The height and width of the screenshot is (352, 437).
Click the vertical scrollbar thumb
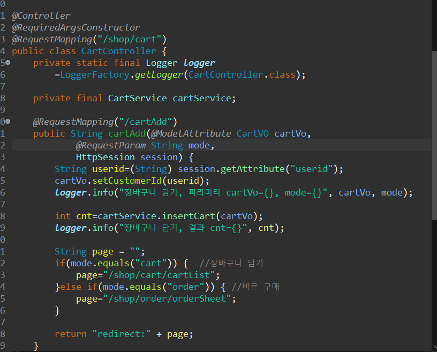pos(434,136)
